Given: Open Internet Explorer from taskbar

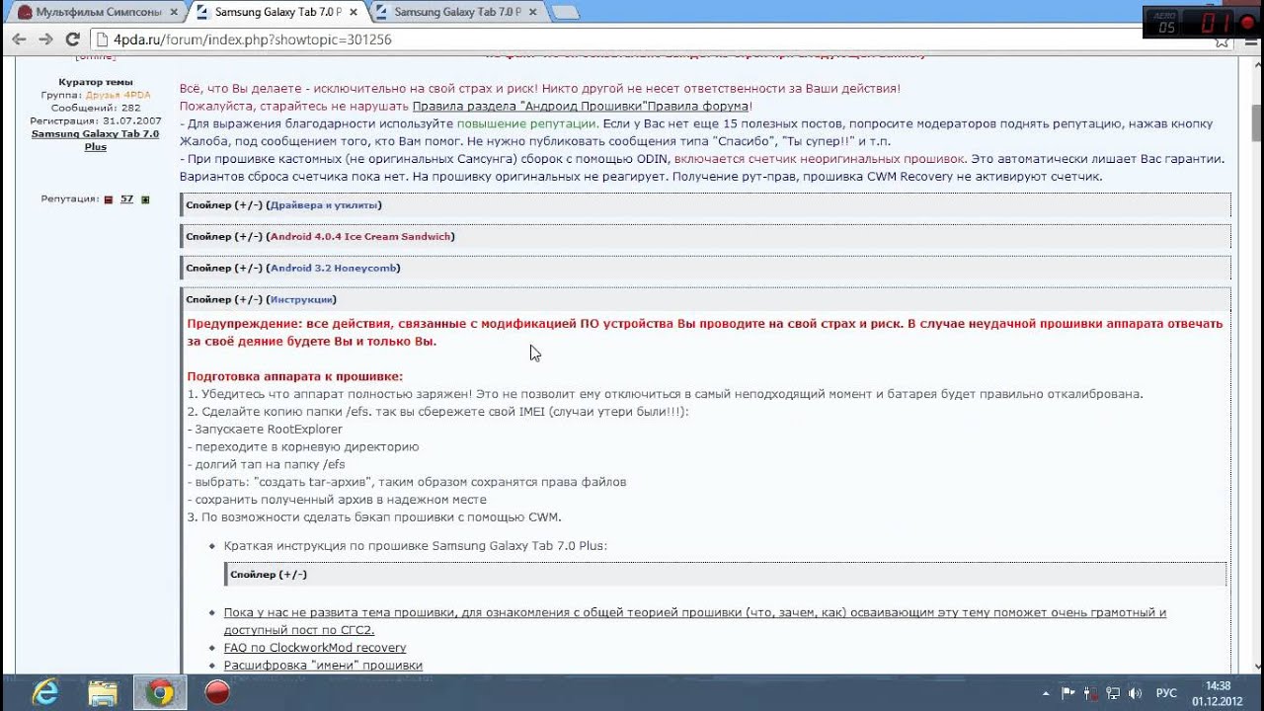Looking at the screenshot, I should tap(45, 692).
